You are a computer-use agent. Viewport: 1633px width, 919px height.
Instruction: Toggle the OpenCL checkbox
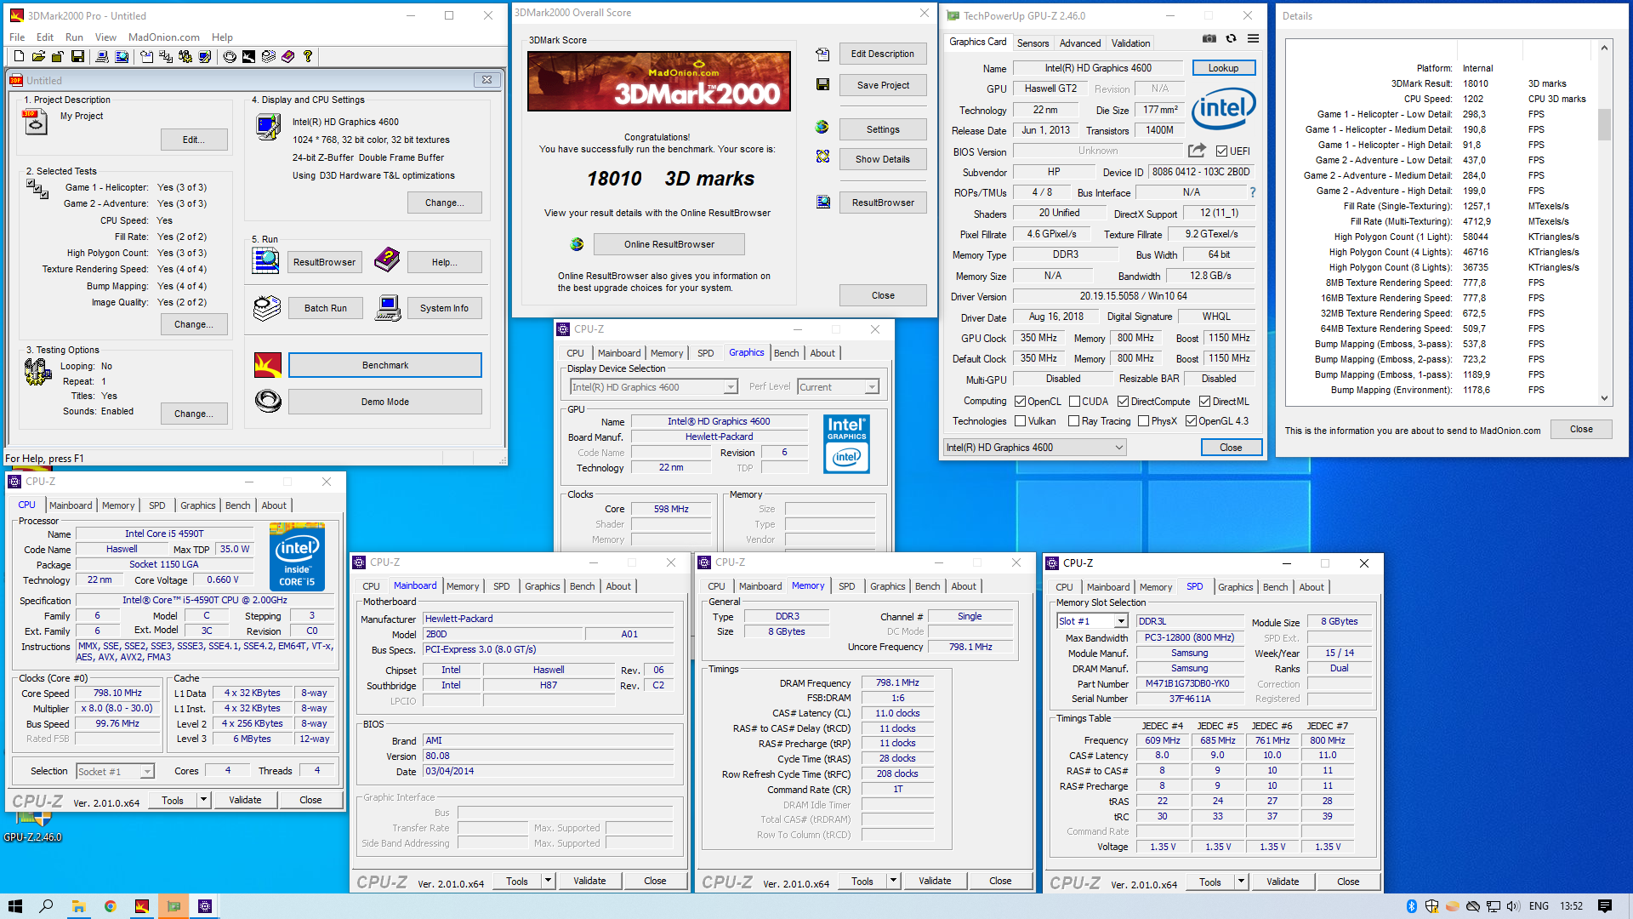coord(1021,402)
